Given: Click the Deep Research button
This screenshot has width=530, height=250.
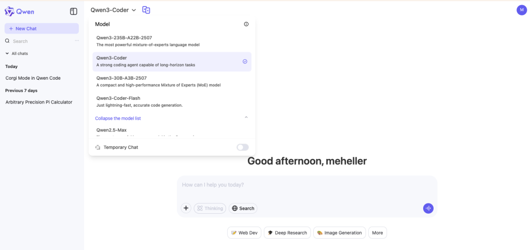Looking at the screenshot, I should (287, 232).
